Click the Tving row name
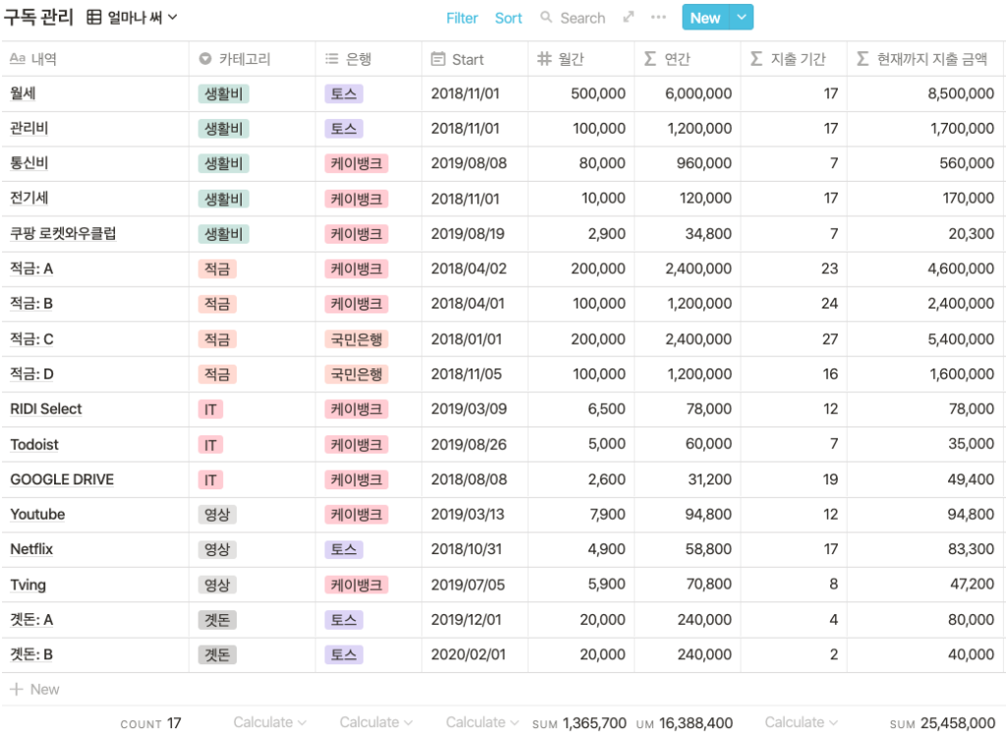 28,585
